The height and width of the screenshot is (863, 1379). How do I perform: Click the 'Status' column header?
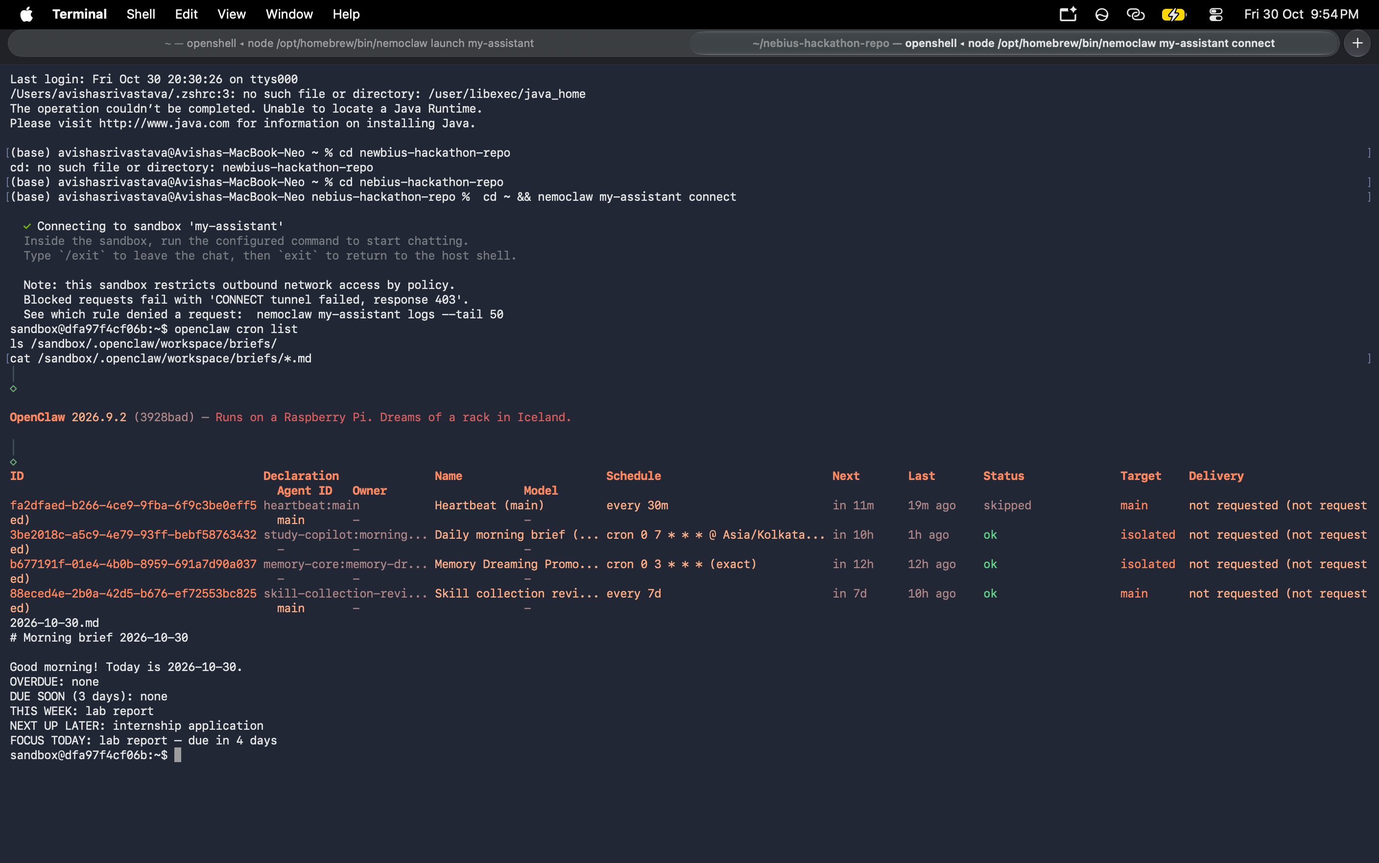1003,476
